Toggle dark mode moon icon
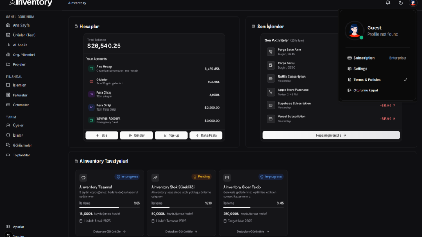The width and height of the screenshot is (422, 237). [x=401, y=3]
